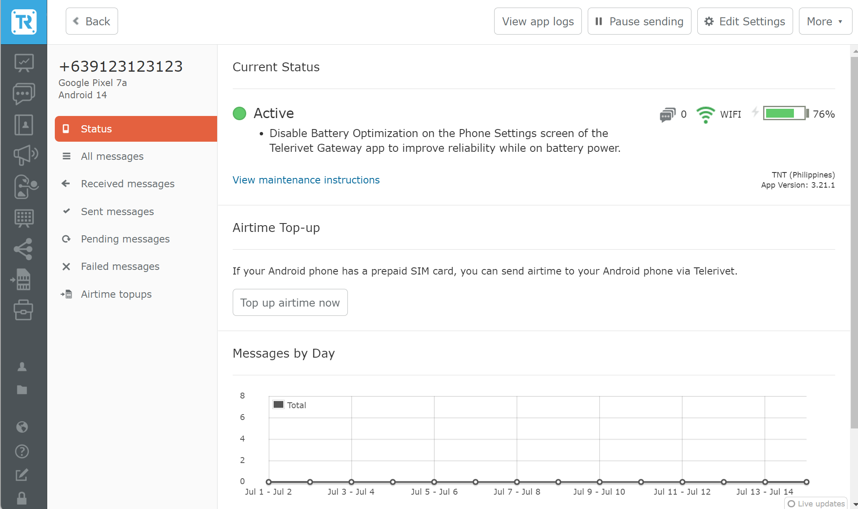
Task: Open the Telerivet logo home icon
Action: pyautogui.click(x=24, y=22)
